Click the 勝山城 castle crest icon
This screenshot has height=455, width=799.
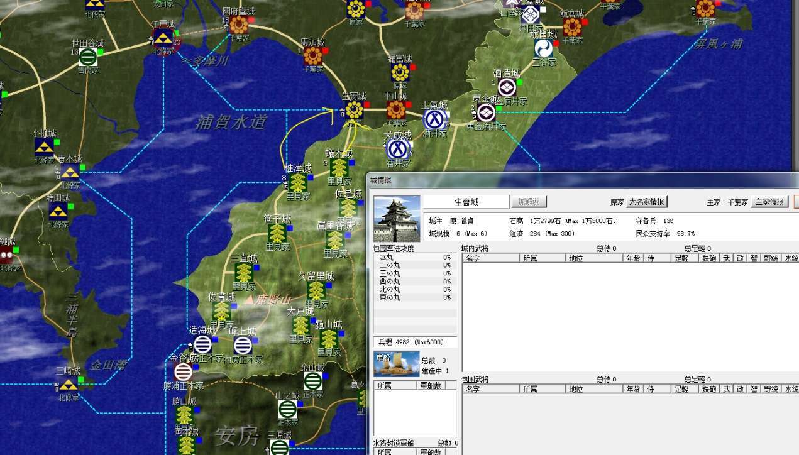[184, 415]
